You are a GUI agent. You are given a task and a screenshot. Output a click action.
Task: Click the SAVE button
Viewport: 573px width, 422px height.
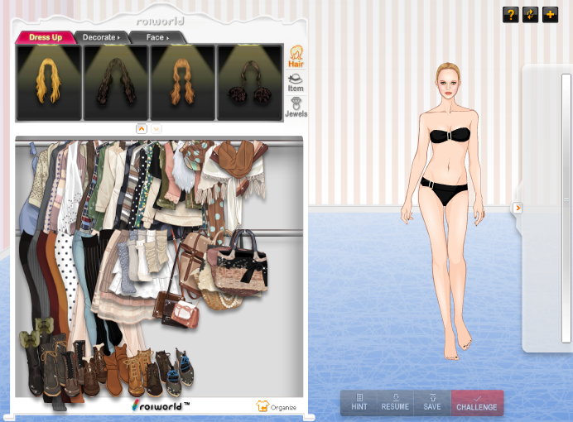[431, 403]
